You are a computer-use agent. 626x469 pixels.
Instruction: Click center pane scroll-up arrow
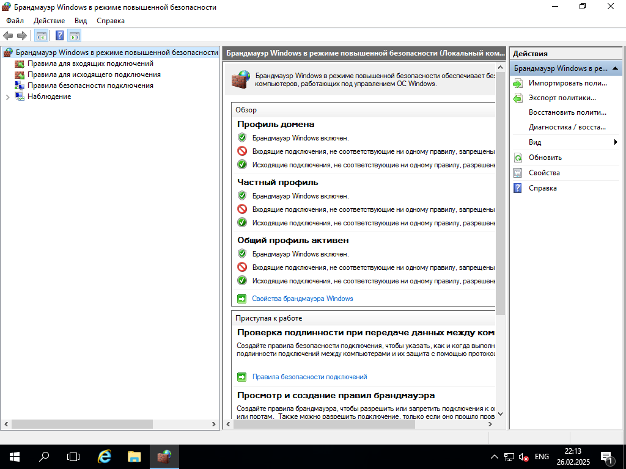coord(500,67)
